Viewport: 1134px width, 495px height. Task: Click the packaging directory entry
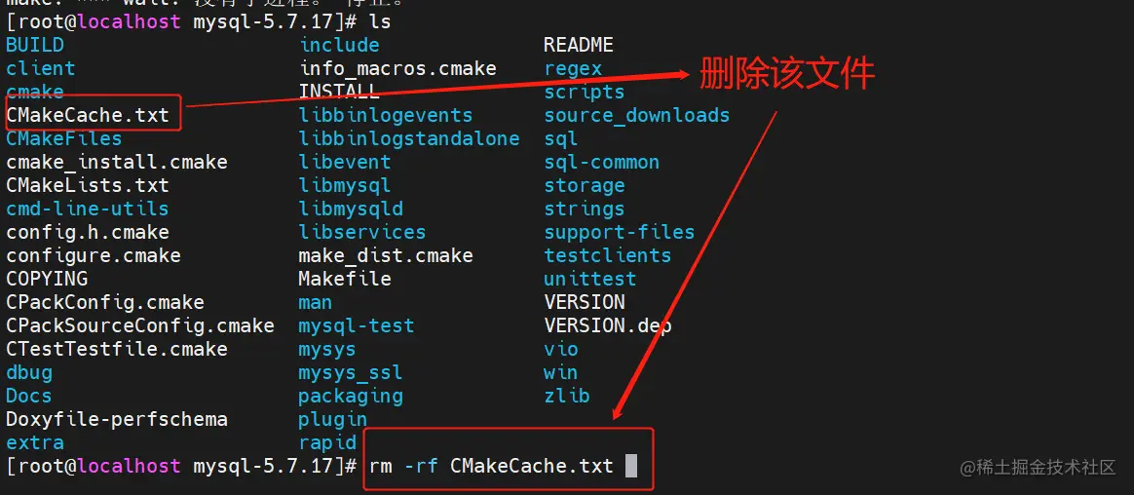351,396
